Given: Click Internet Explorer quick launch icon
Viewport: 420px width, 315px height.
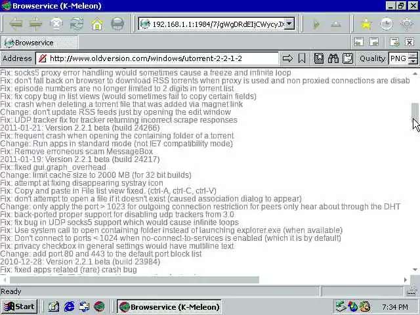Looking at the screenshot, I should click(69, 306).
